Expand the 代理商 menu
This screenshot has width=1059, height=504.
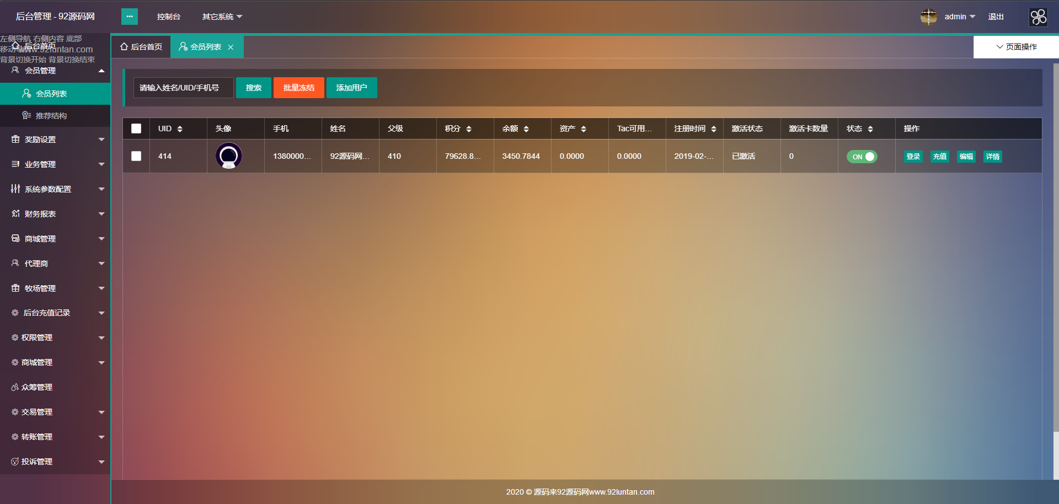[x=101, y=264]
